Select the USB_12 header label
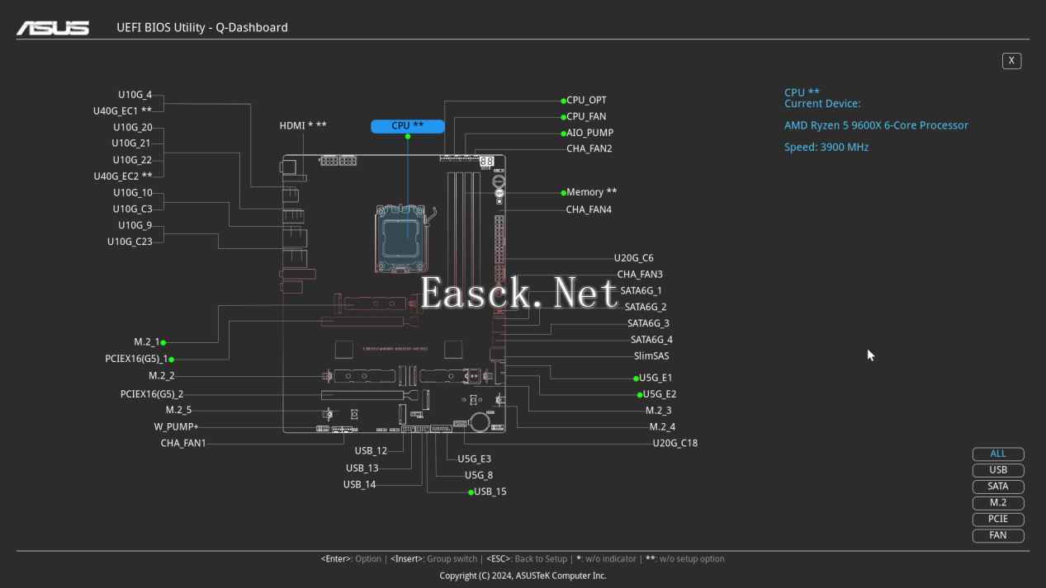The image size is (1046, 588). click(371, 451)
